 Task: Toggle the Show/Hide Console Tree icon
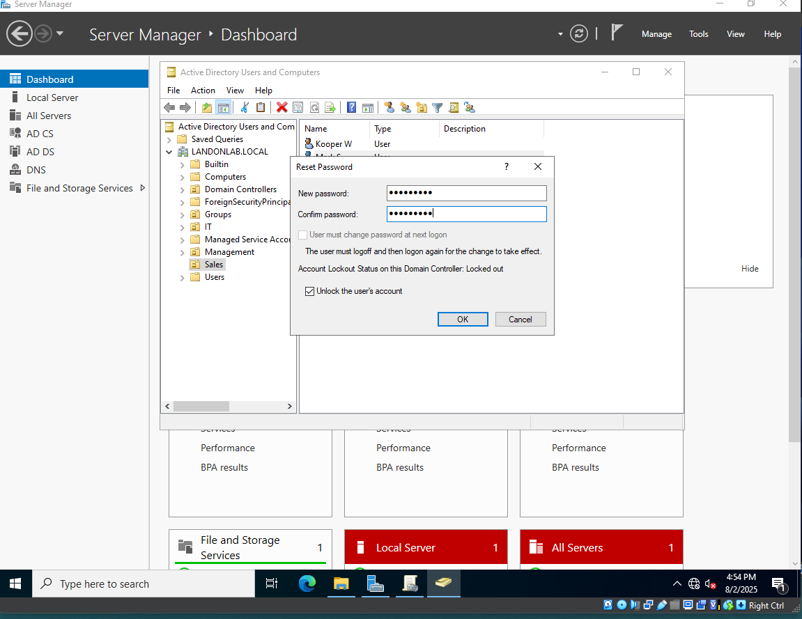223,107
